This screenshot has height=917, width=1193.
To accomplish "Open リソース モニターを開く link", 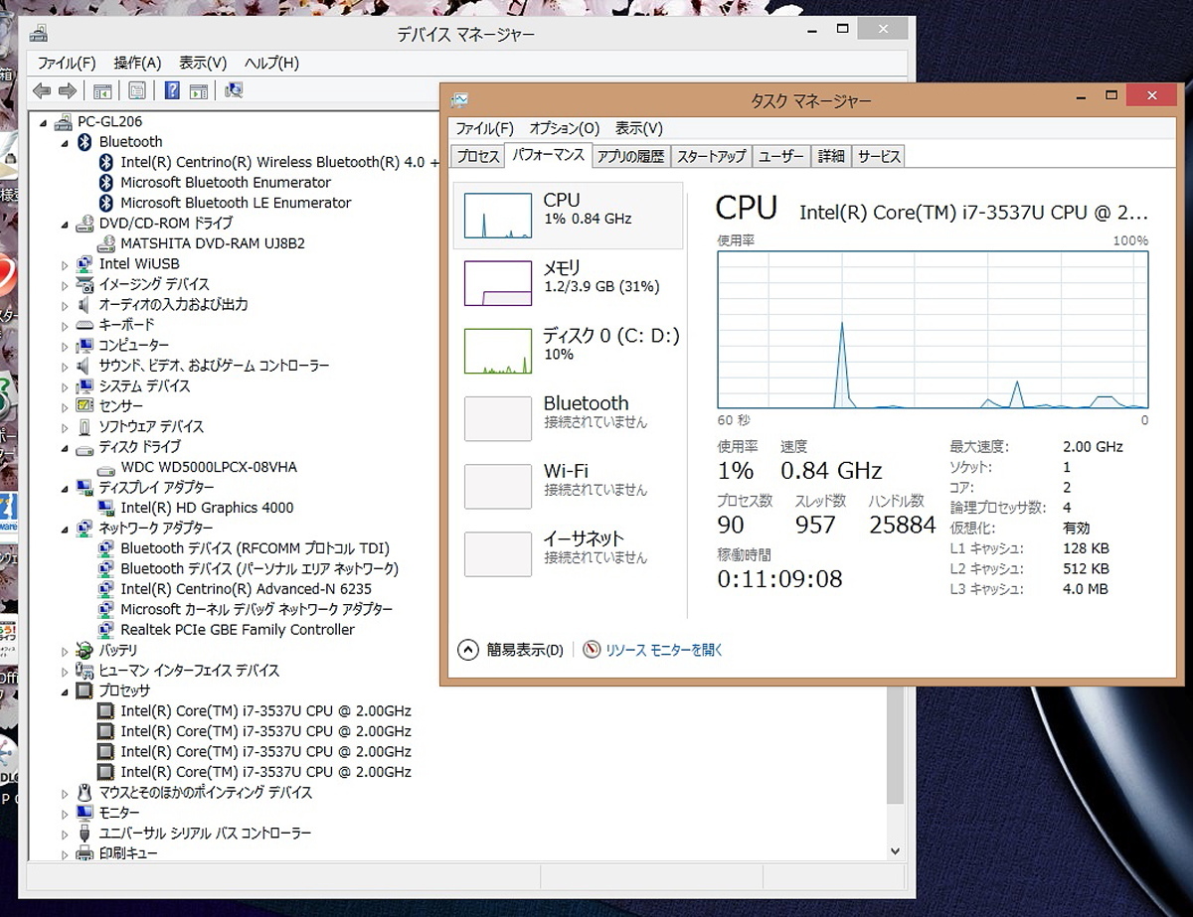I will point(664,650).
